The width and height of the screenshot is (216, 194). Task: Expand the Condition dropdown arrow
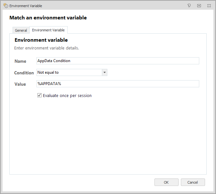pyautogui.click(x=104, y=72)
